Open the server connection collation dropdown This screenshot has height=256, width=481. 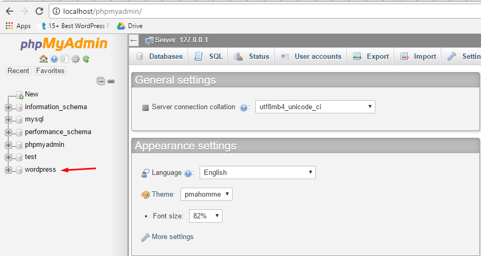click(315, 107)
